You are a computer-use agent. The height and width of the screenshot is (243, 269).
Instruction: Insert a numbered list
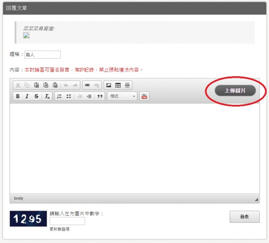pyautogui.click(x=59, y=96)
